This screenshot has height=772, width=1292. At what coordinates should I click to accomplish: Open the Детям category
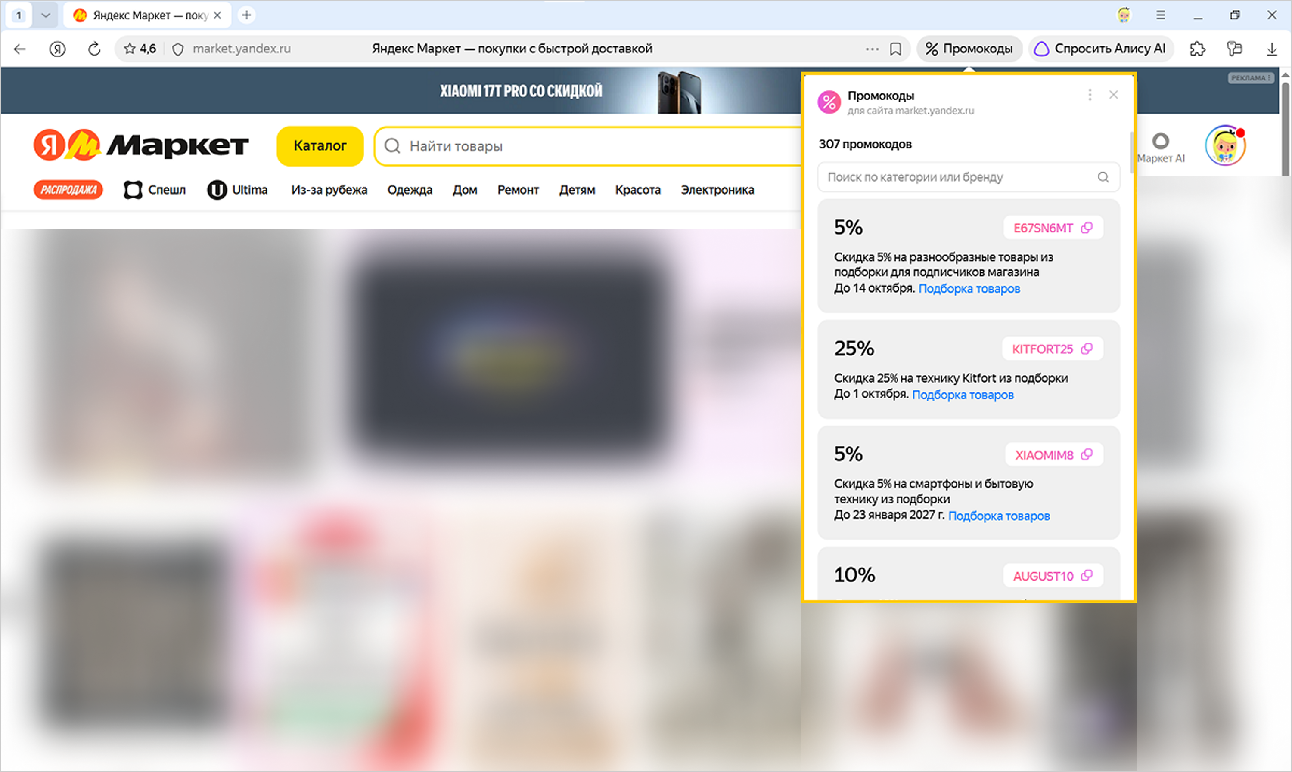pyautogui.click(x=577, y=190)
